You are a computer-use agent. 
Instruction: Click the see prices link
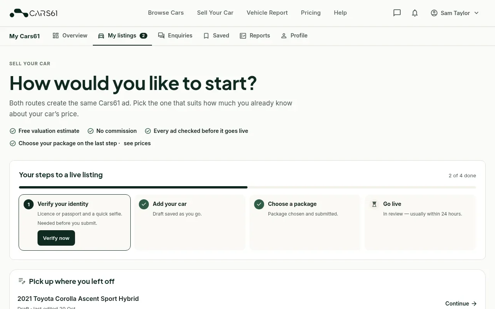click(137, 143)
